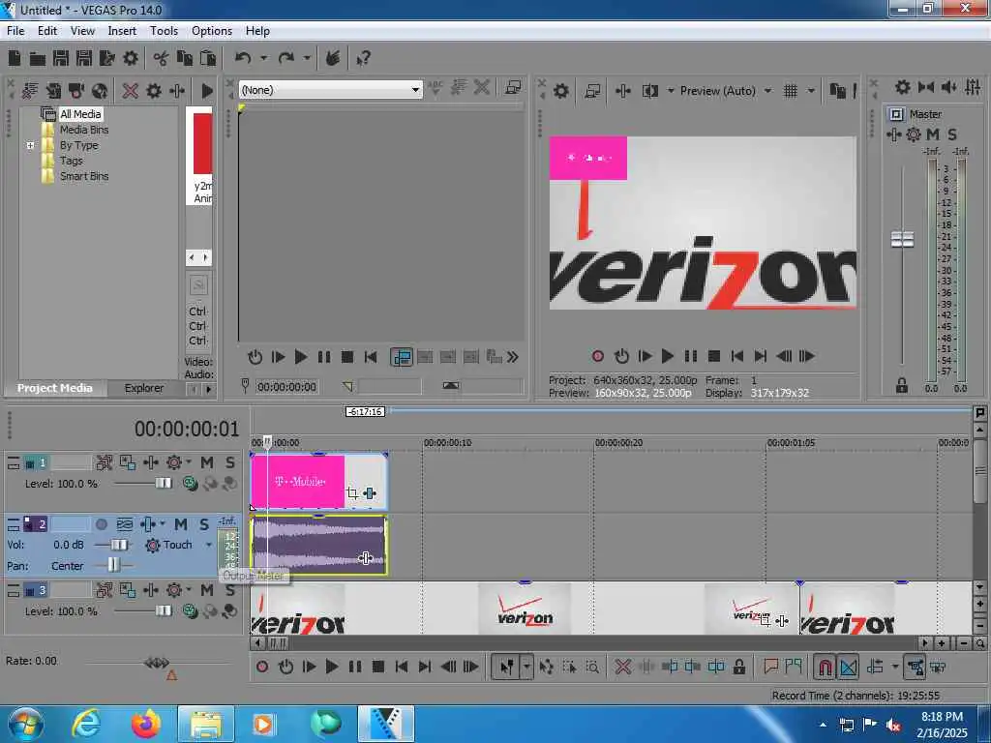The image size is (991, 743).
Task: Open Redo history dropdown arrow
Action: (x=307, y=58)
